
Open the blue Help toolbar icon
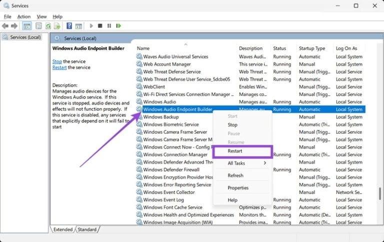tap(69, 25)
